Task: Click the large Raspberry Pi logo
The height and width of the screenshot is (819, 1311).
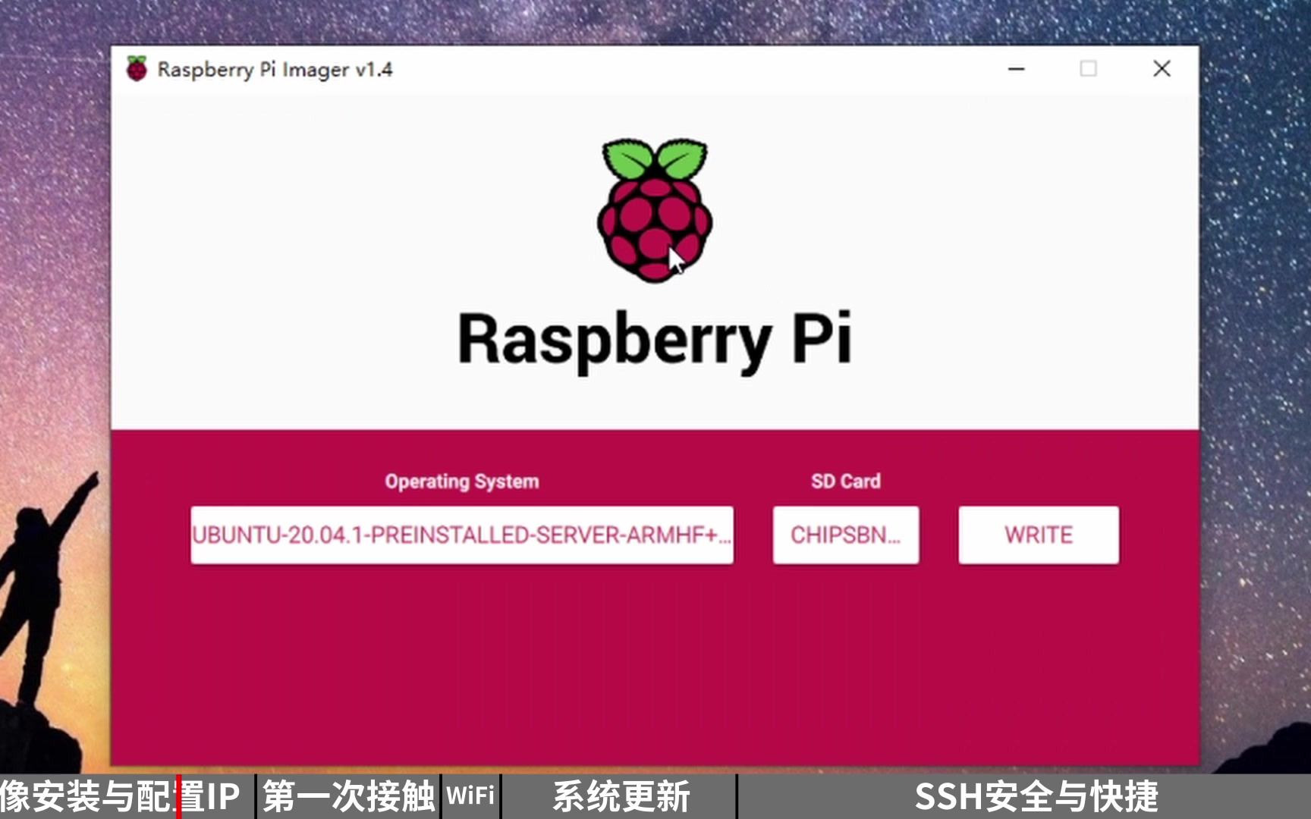Action: pyautogui.click(x=654, y=210)
